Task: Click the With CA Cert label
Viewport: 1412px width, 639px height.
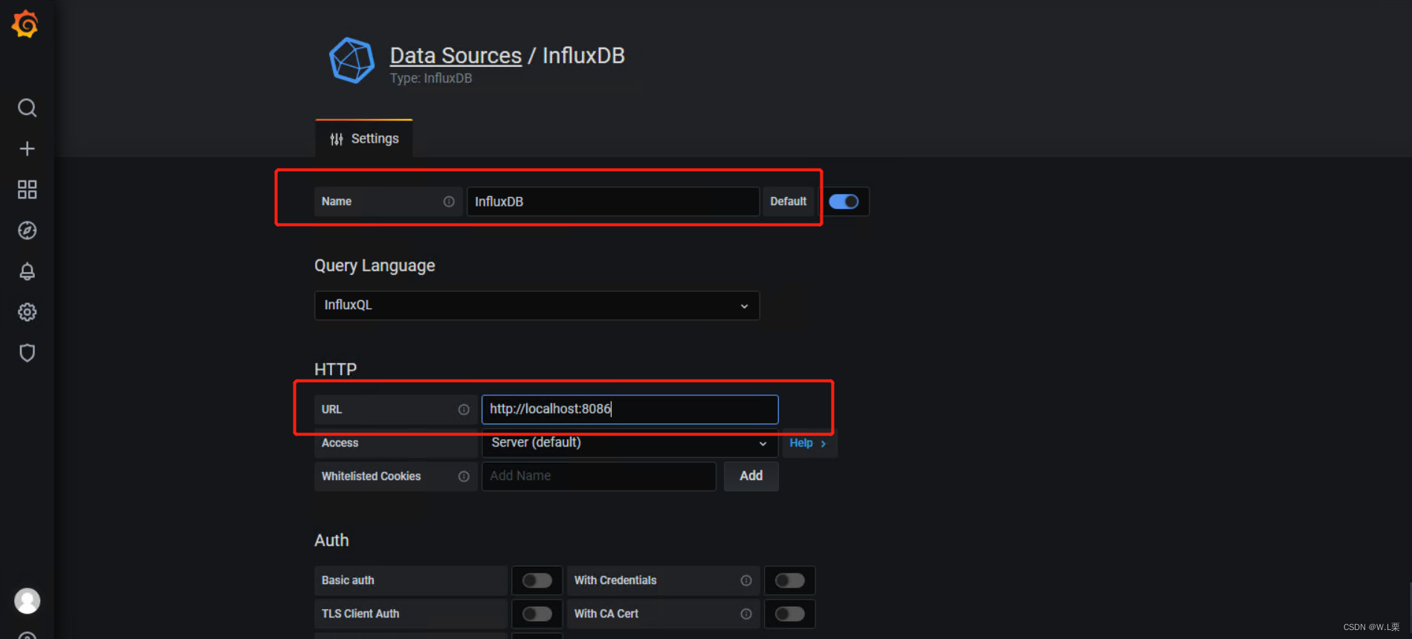Action: 606,614
